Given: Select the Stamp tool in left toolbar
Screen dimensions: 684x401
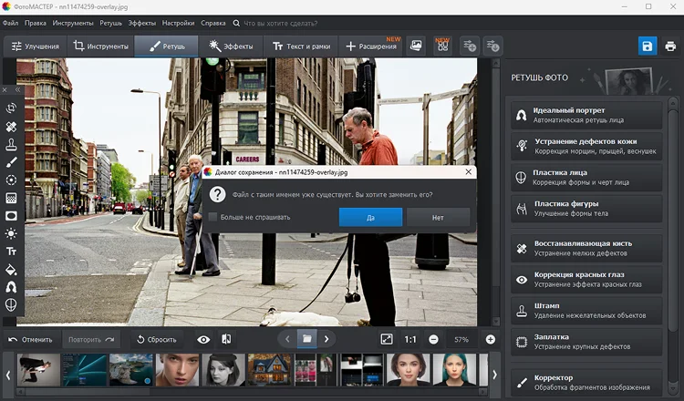Looking at the screenshot, I should click(x=11, y=145).
